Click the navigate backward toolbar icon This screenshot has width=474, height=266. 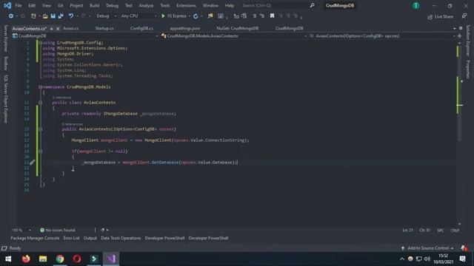pyautogui.click(x=11, y=16)
